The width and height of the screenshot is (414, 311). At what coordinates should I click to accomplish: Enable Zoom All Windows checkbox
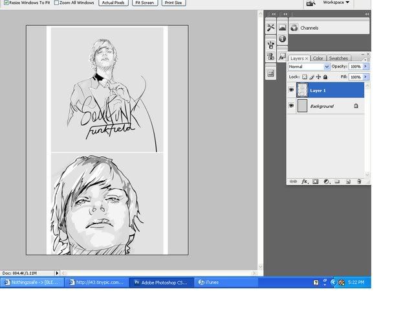pos(56,3)
